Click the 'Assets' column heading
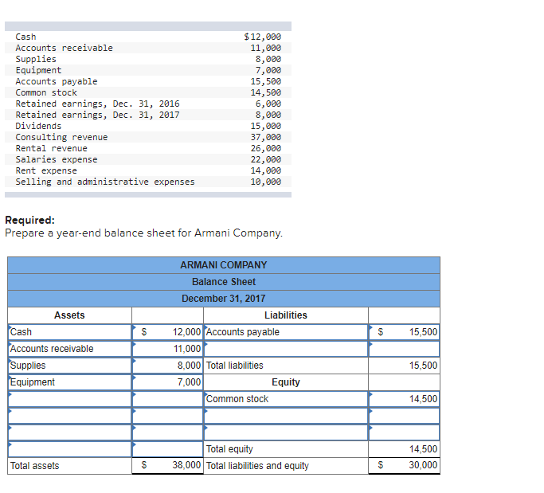 [69, 315]
